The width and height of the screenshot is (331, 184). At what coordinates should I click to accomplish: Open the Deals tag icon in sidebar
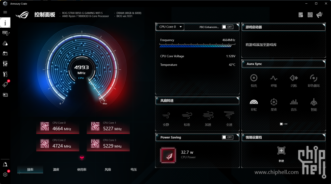(x=5, y=85)
